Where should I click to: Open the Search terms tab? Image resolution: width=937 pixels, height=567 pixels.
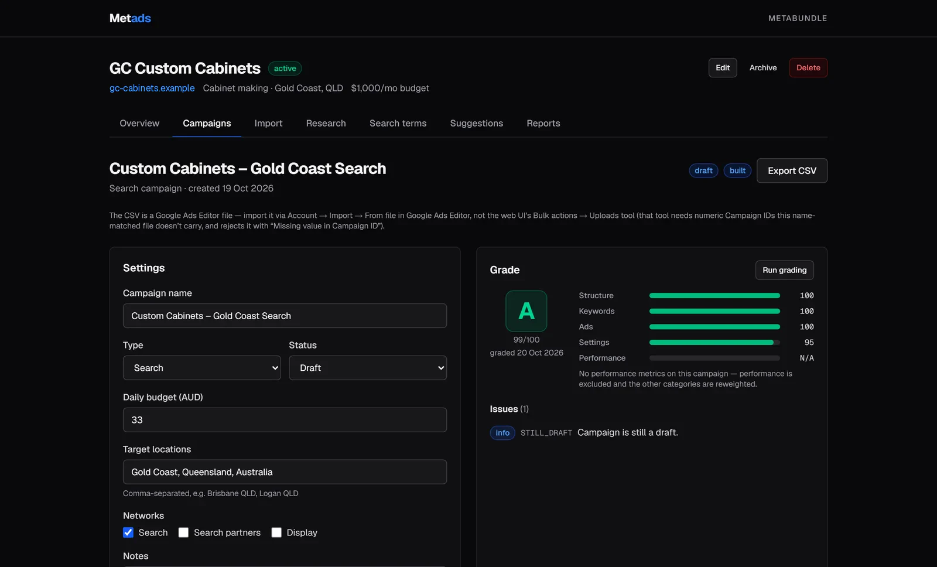point(398,123)
